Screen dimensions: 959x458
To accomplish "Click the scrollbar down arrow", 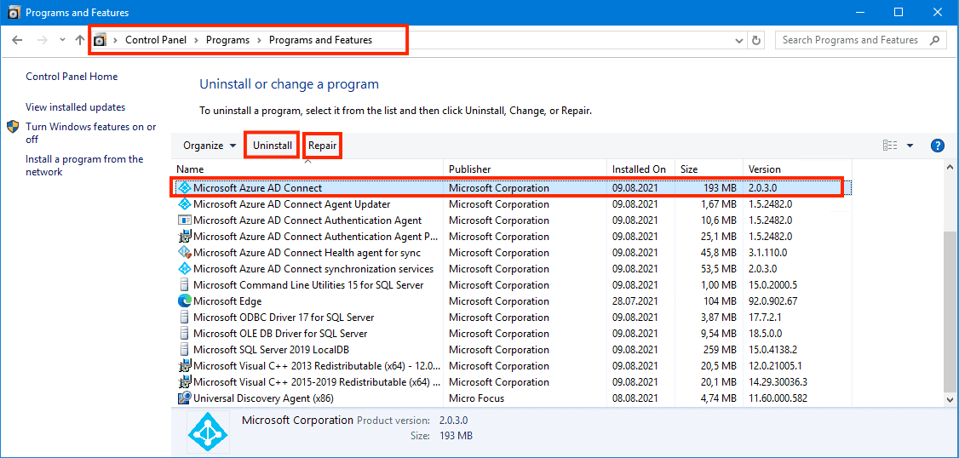I will click(950, 399).
